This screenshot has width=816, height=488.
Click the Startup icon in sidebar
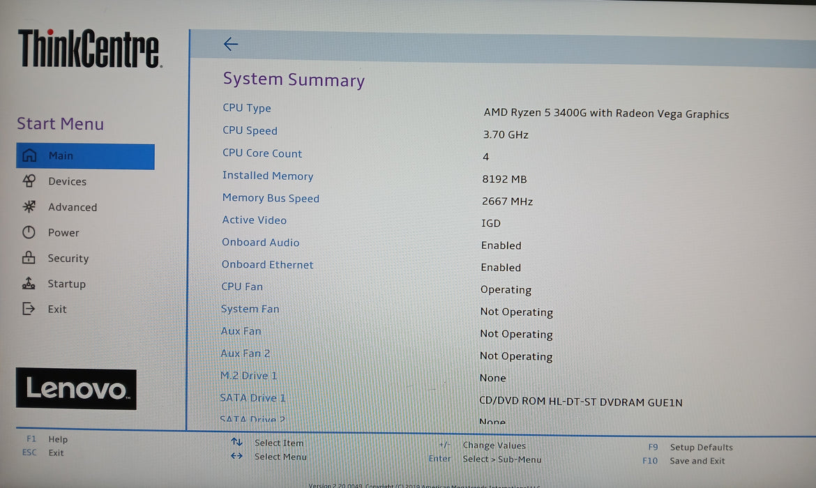point(29,283)
